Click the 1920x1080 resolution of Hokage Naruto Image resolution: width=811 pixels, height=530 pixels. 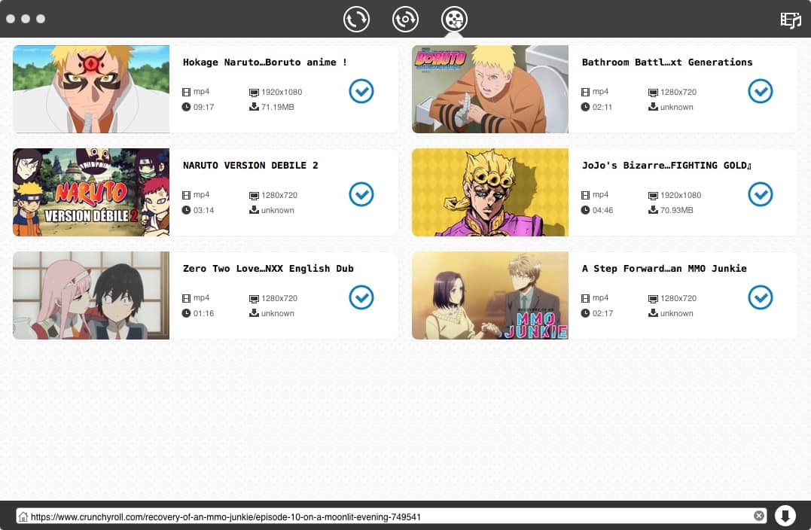[x=282, y=92]
